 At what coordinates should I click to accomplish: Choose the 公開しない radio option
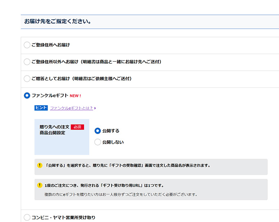[x=98, y=142]
